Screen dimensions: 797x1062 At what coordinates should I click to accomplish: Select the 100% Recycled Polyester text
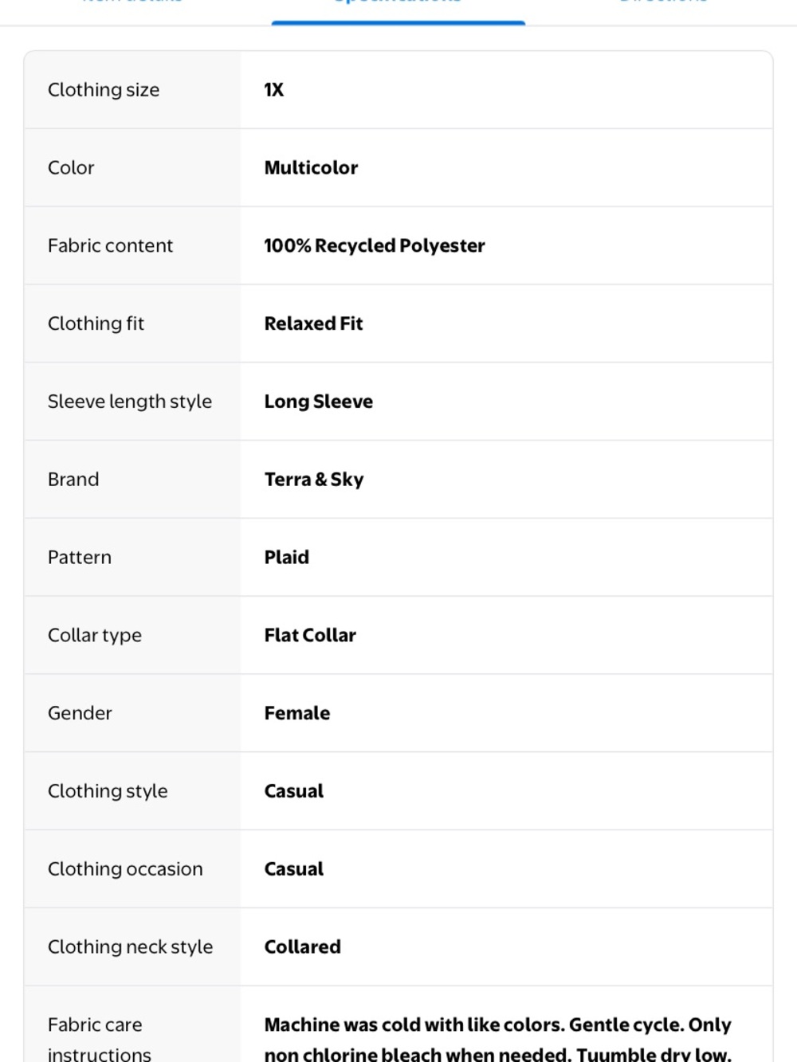375,246
